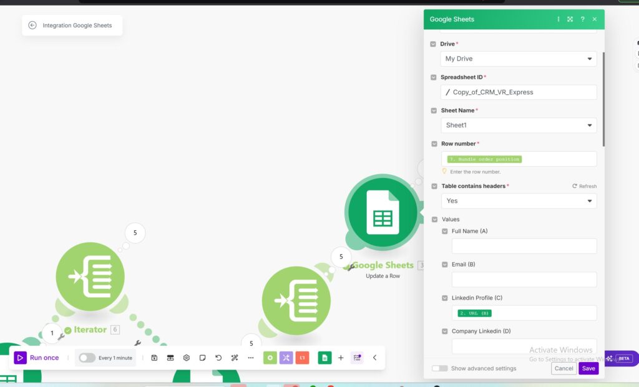The height and width of the screenshot is (387, 639).
Task: Open help question mark in panel header
Action: (582, 19)
